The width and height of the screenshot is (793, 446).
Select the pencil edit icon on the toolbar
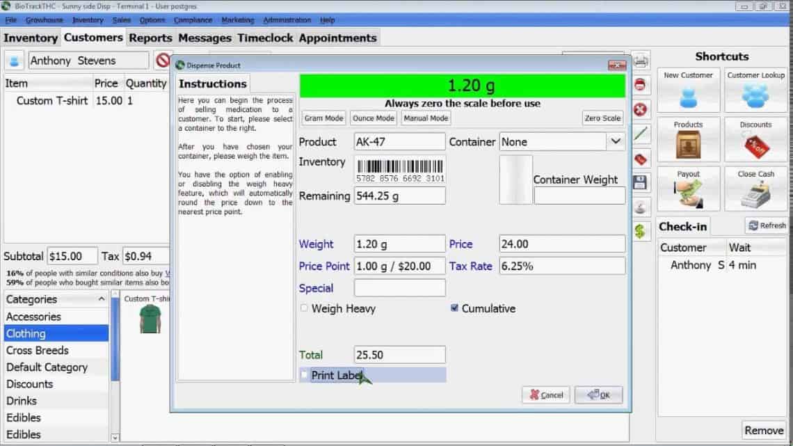pyautogui.click(x=640, y=134)
